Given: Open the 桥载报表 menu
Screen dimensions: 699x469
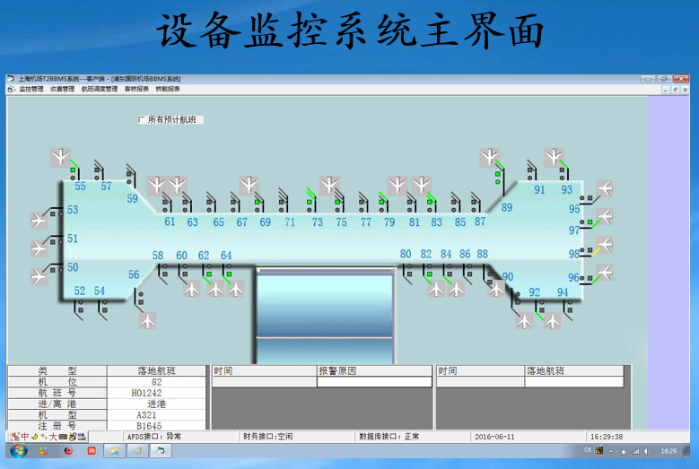Looking at the screenshot, I should click(168, 89).
